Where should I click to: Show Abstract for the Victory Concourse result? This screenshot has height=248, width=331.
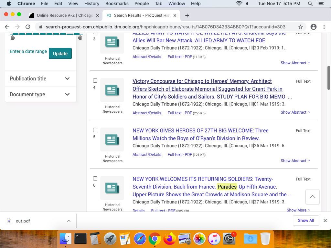[295, 112]
